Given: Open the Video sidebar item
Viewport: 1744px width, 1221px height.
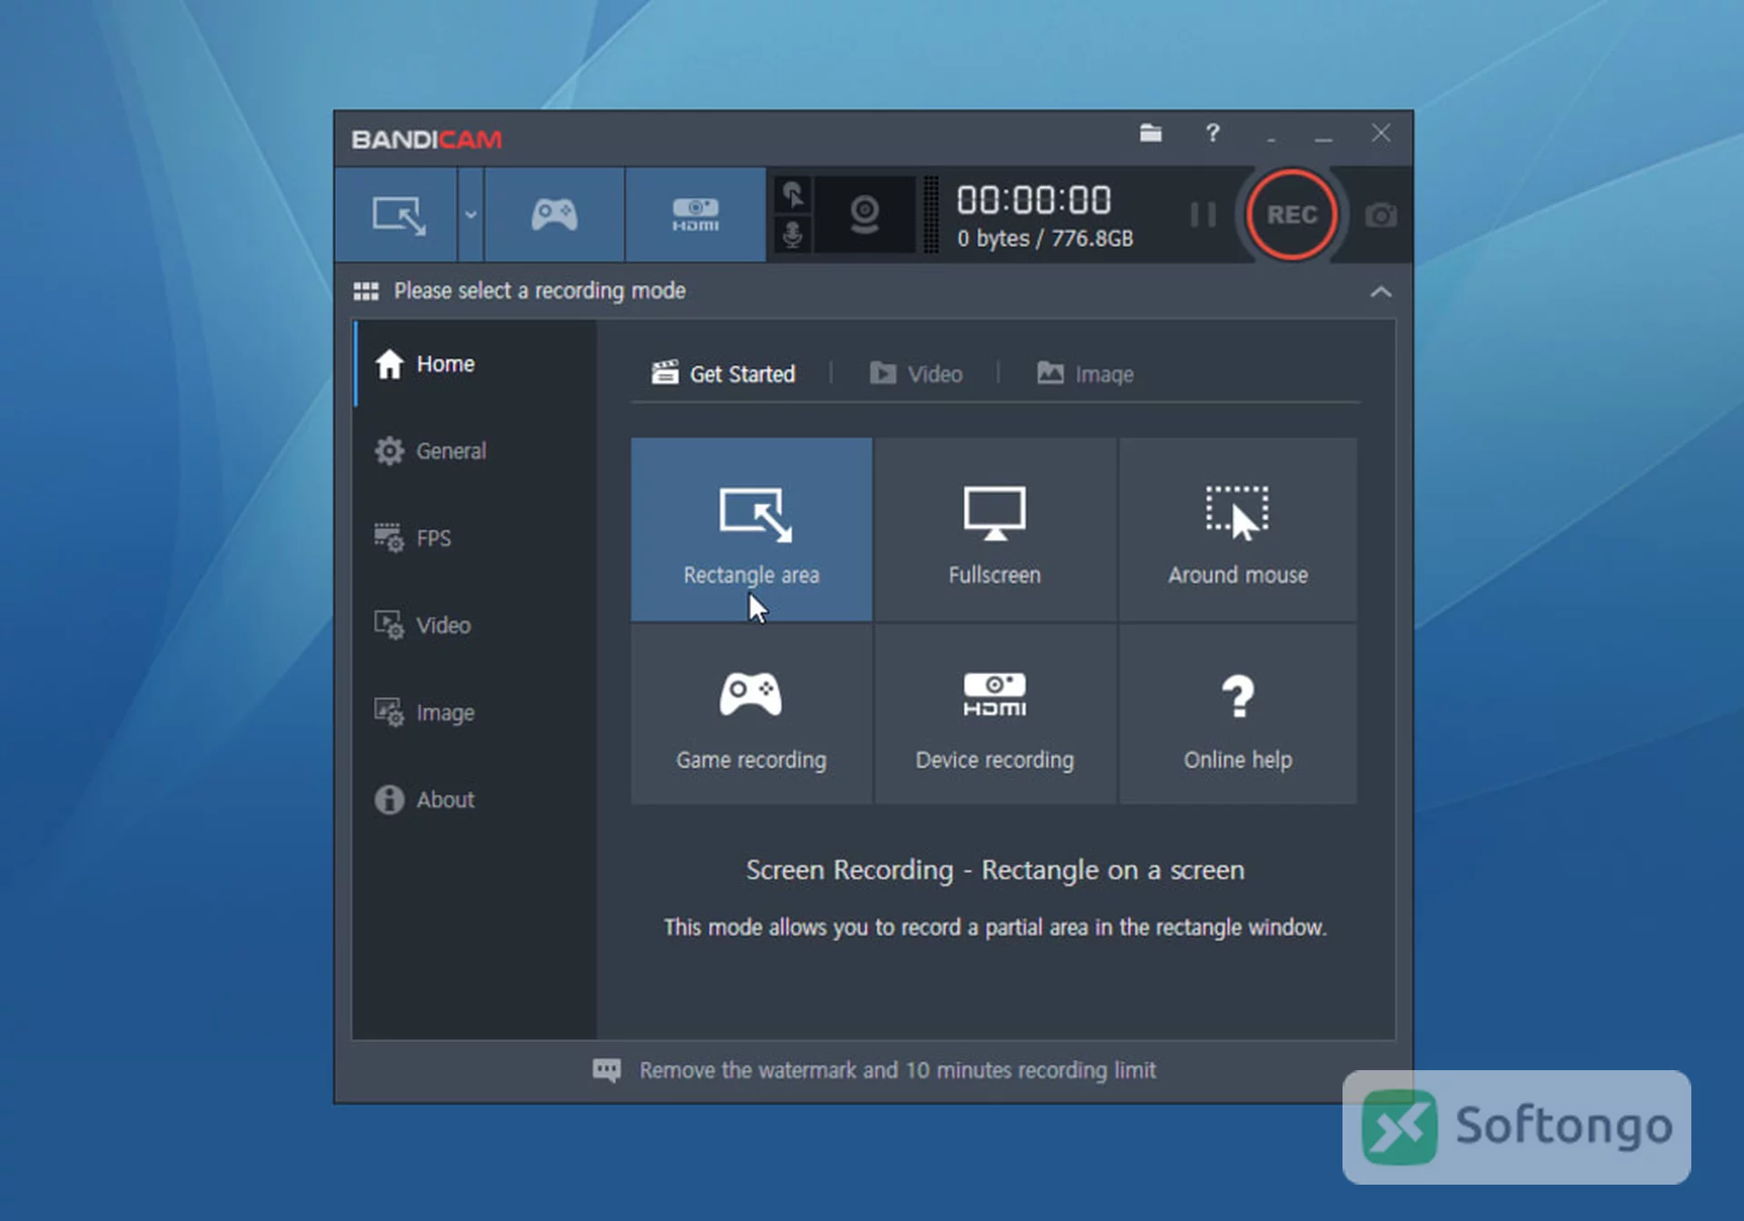Looking at the screenshot, I should pyautogui.click(x=475, y=625).
